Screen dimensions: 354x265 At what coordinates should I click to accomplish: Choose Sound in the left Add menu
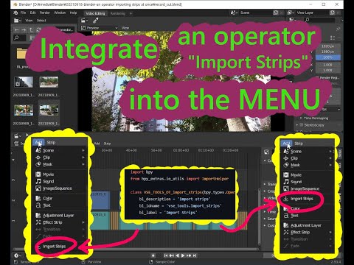[x=60, y=181]
